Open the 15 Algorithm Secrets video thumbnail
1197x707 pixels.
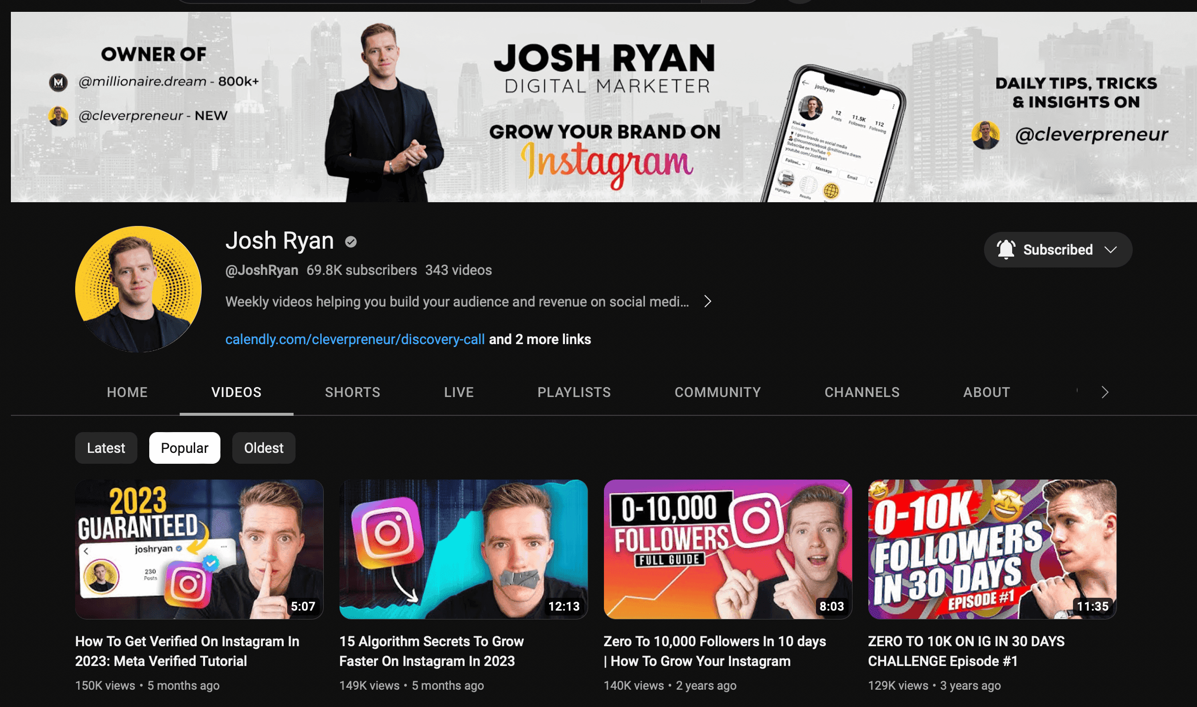(x=464, y=549)
